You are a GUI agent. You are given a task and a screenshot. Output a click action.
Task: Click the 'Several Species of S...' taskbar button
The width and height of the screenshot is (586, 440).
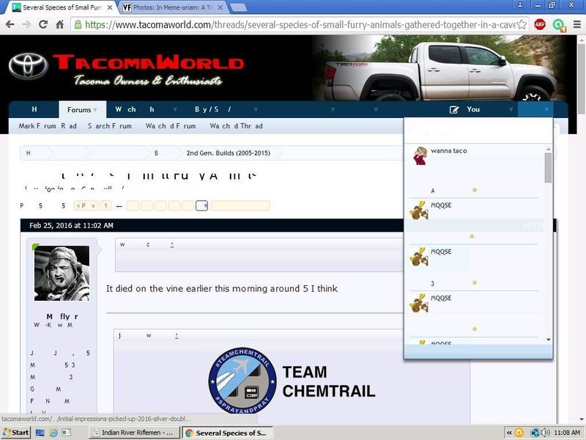click(228, 433)
